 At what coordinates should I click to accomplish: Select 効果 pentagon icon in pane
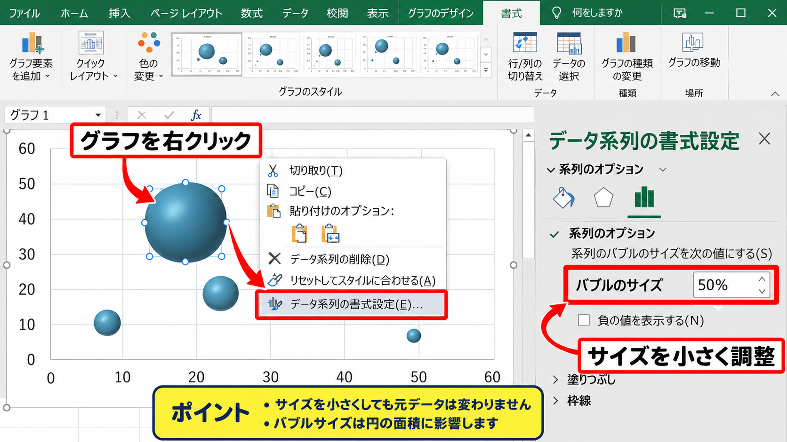[x=603, y=198]
